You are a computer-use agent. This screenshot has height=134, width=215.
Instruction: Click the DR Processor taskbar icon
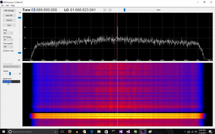143,132
